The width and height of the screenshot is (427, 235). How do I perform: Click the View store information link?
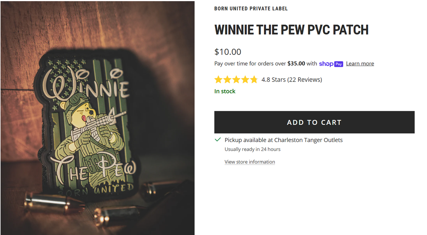pyautogui.click(x=250, y=162)
